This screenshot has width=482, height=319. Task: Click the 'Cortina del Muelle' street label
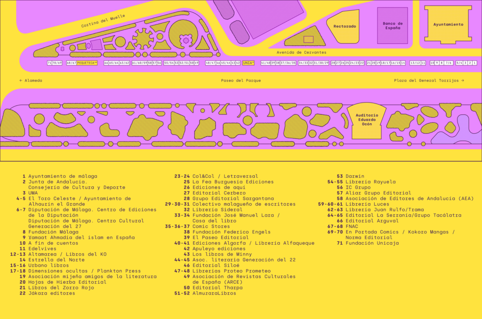point(103,21)
